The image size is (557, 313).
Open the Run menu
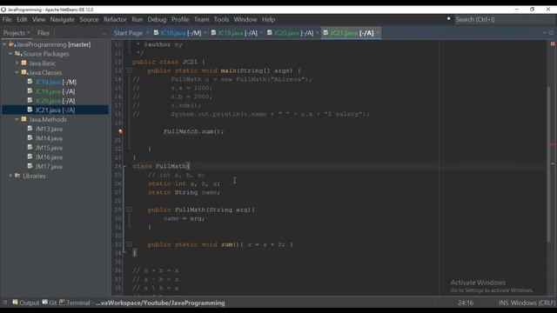[138, 19]
